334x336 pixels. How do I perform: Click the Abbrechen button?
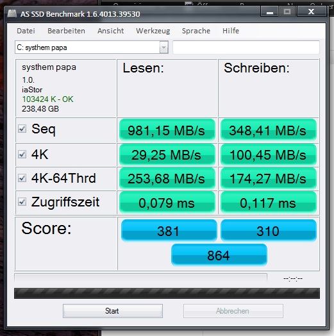tap(233, 311)
